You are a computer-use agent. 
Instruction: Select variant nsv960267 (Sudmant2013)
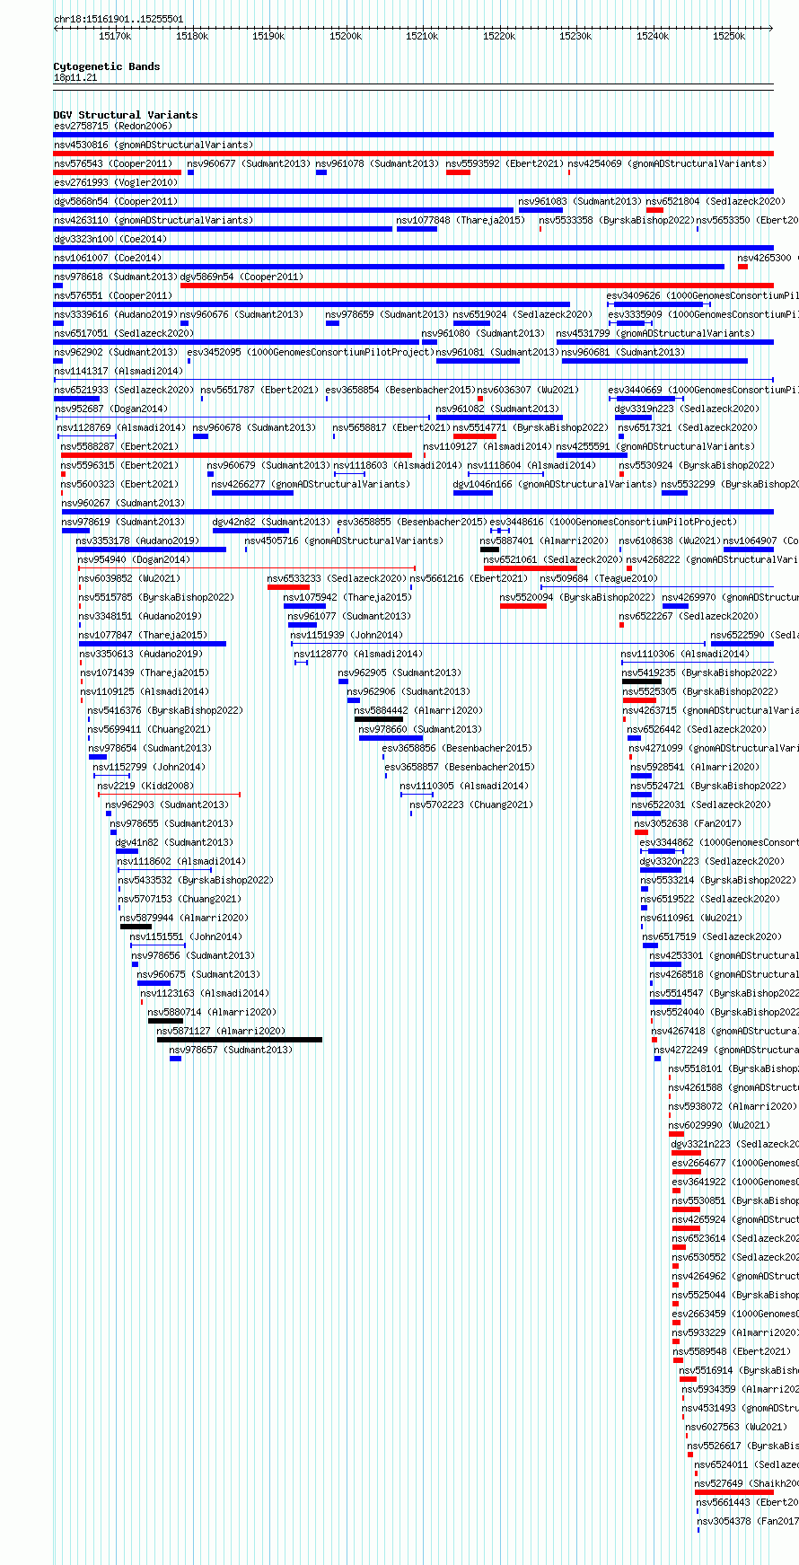123,503
